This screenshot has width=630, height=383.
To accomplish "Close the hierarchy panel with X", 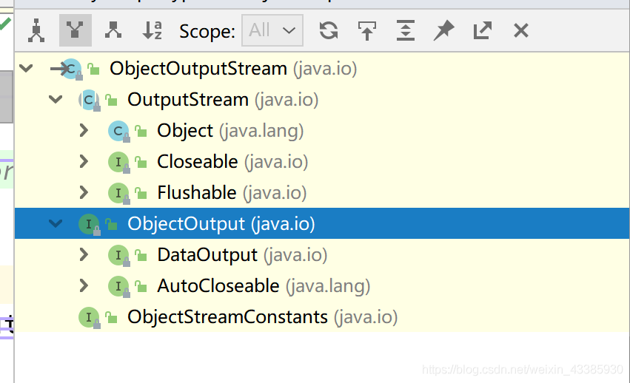I will point(521,30).
